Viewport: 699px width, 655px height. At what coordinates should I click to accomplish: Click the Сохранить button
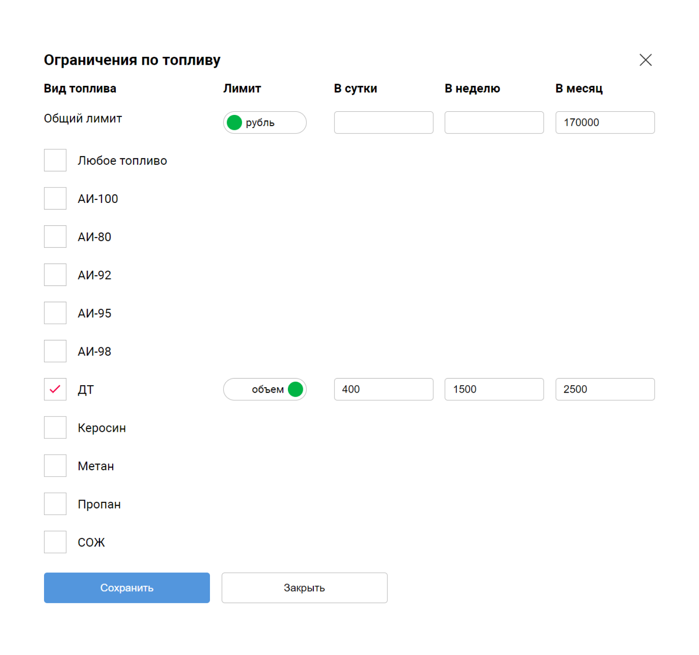pos(127,588)
